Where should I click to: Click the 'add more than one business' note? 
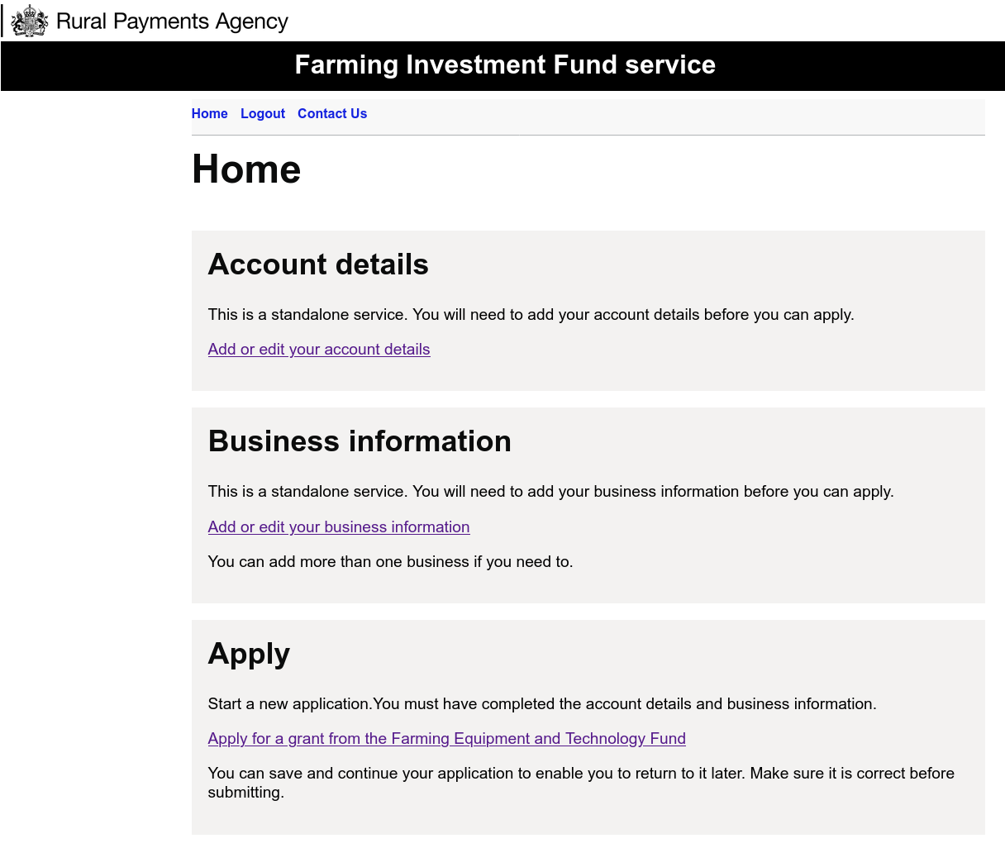[x=391, y=562]
